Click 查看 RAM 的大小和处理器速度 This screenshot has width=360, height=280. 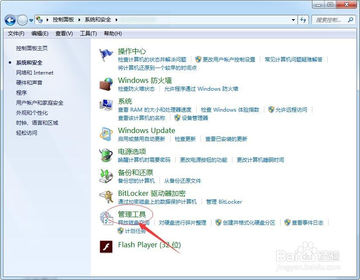coord(155,110)
